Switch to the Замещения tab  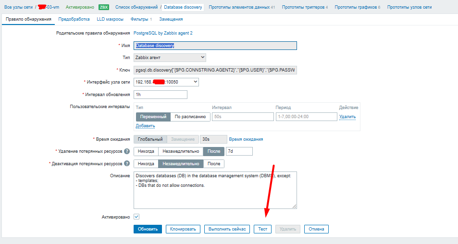171,19
